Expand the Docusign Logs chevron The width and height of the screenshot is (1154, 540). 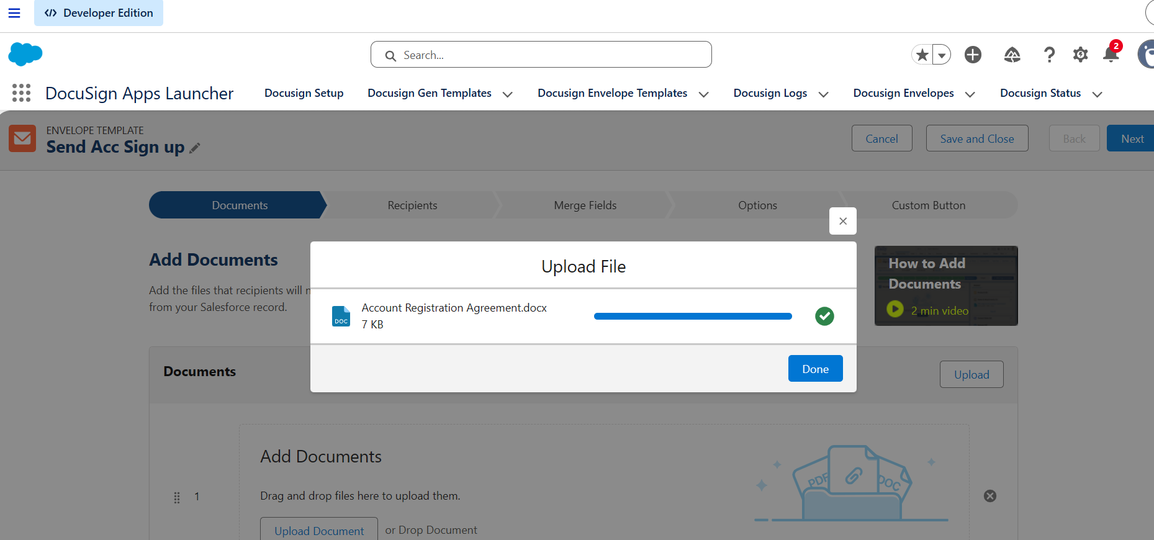pos(823,94)
